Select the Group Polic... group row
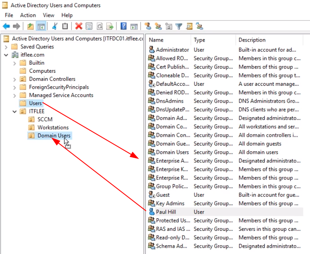Screen dimensions: 310x254 coord(226,186)
